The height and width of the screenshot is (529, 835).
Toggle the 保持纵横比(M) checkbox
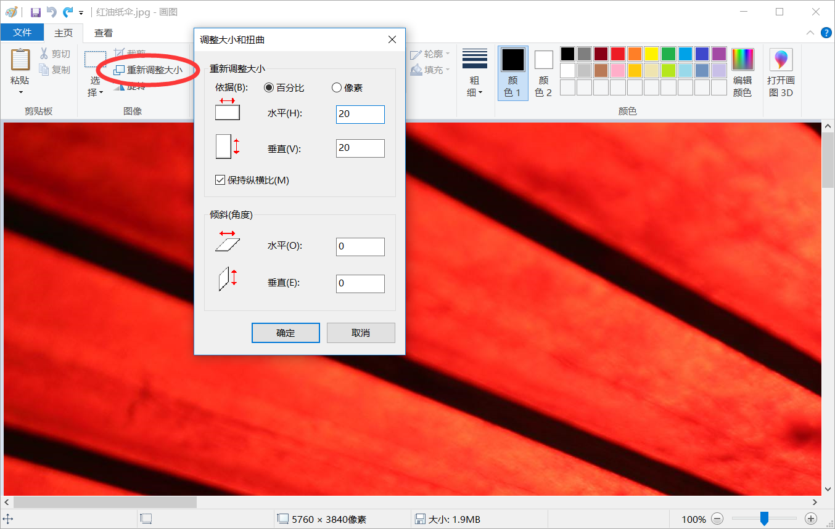220,180
